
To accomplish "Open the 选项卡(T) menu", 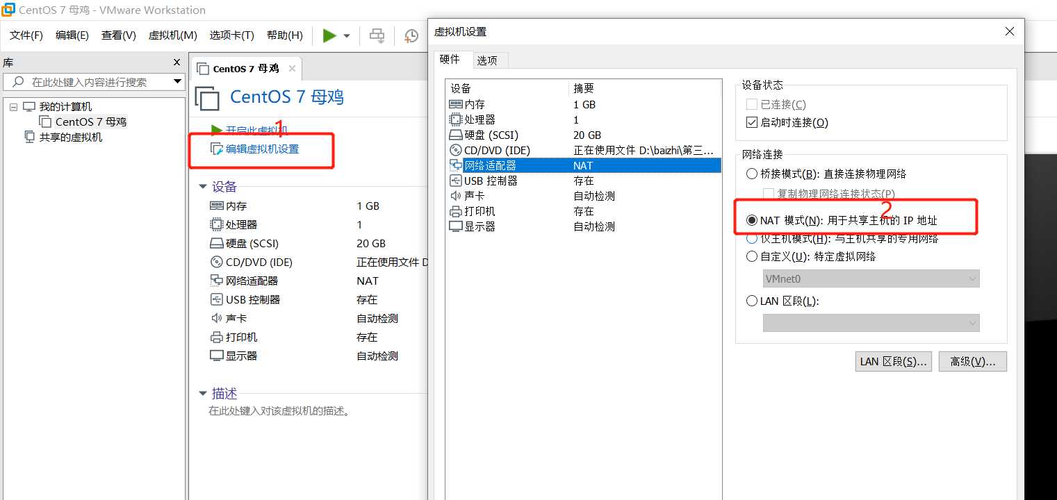I will point(232,35).
